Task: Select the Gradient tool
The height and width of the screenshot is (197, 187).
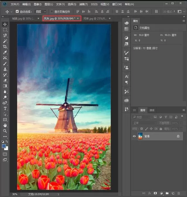Action: pyautogui.click(x=5, y=86)
